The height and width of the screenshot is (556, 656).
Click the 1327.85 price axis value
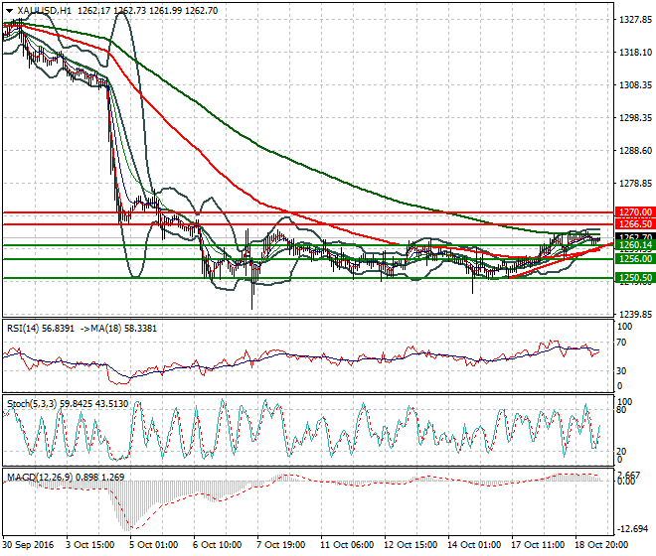(635, 20)
